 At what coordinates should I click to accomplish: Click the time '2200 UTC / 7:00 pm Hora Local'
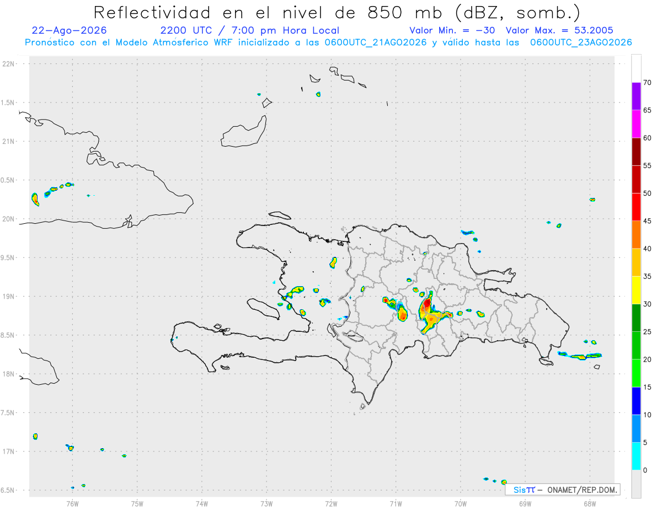click(249, 30)
